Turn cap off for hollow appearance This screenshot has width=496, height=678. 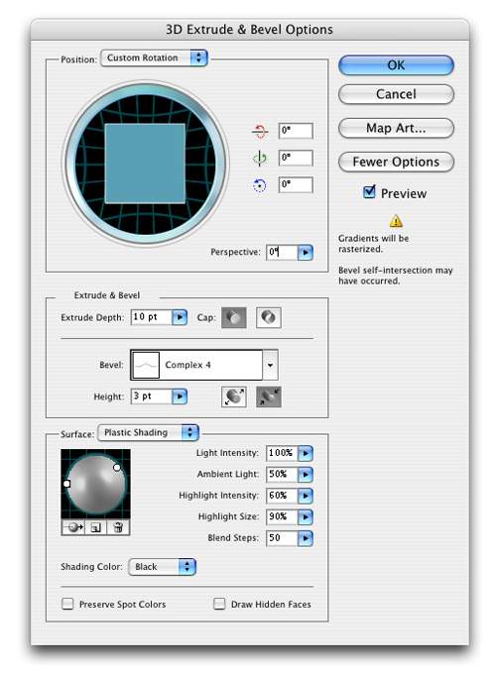[x=269, y=318]
